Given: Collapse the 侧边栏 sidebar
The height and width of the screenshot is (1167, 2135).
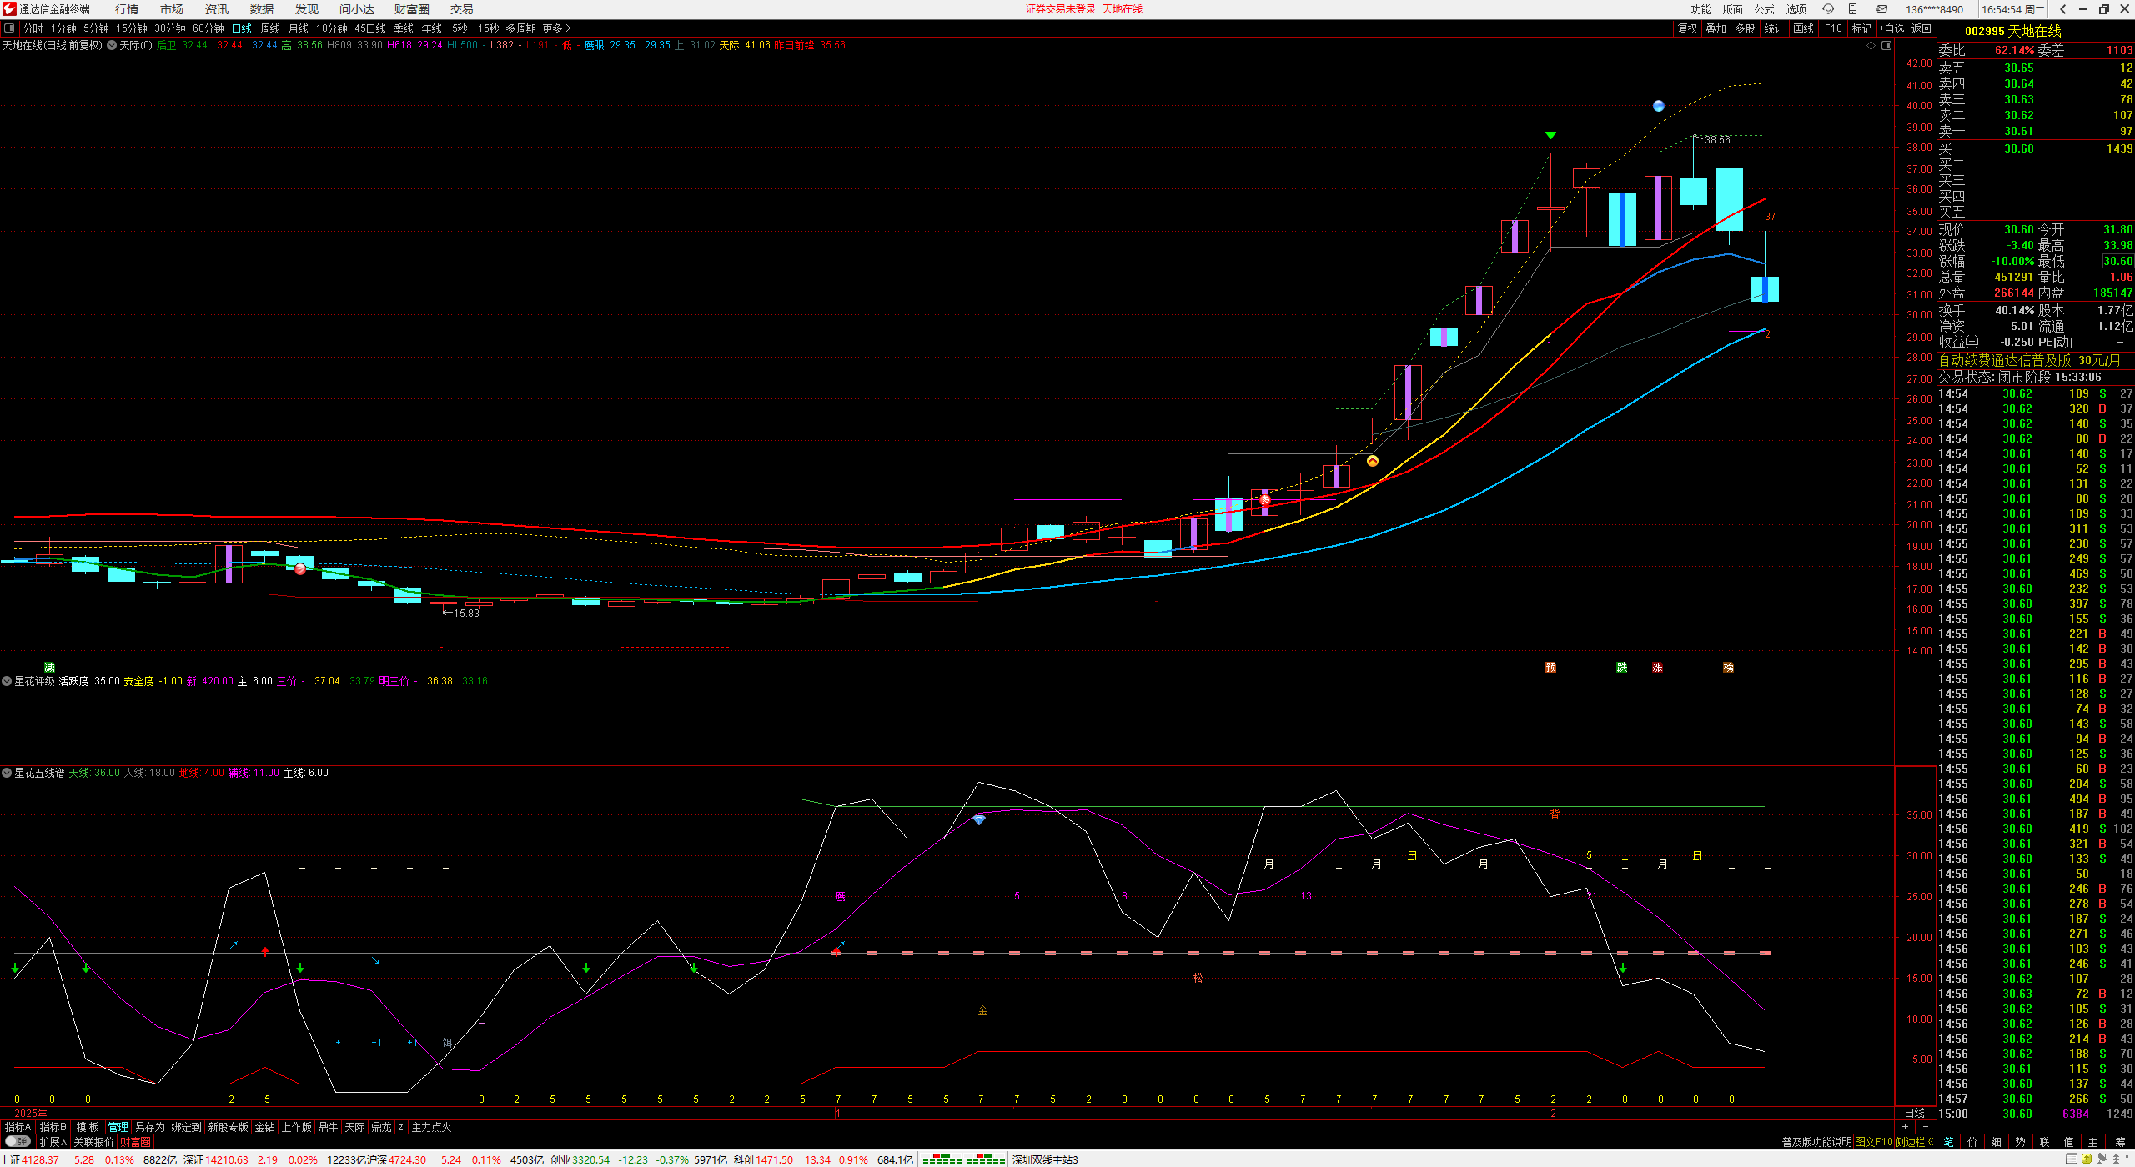Looking at the screenshot, I should click(x=1915, y=1142).
